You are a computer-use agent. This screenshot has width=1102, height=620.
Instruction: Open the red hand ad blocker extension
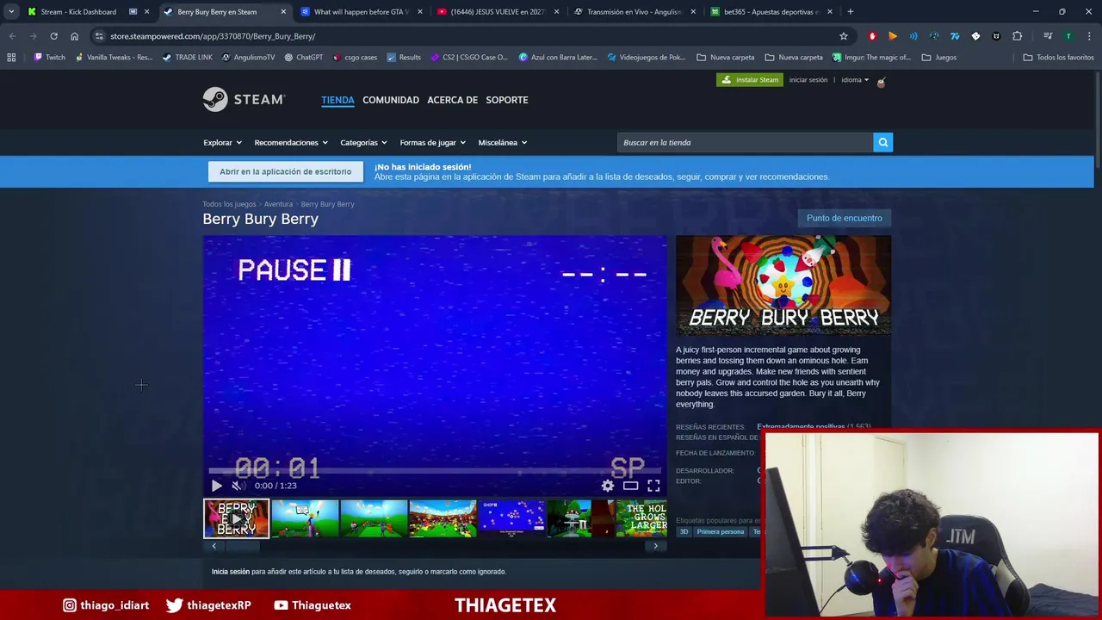tap(872, 36)
